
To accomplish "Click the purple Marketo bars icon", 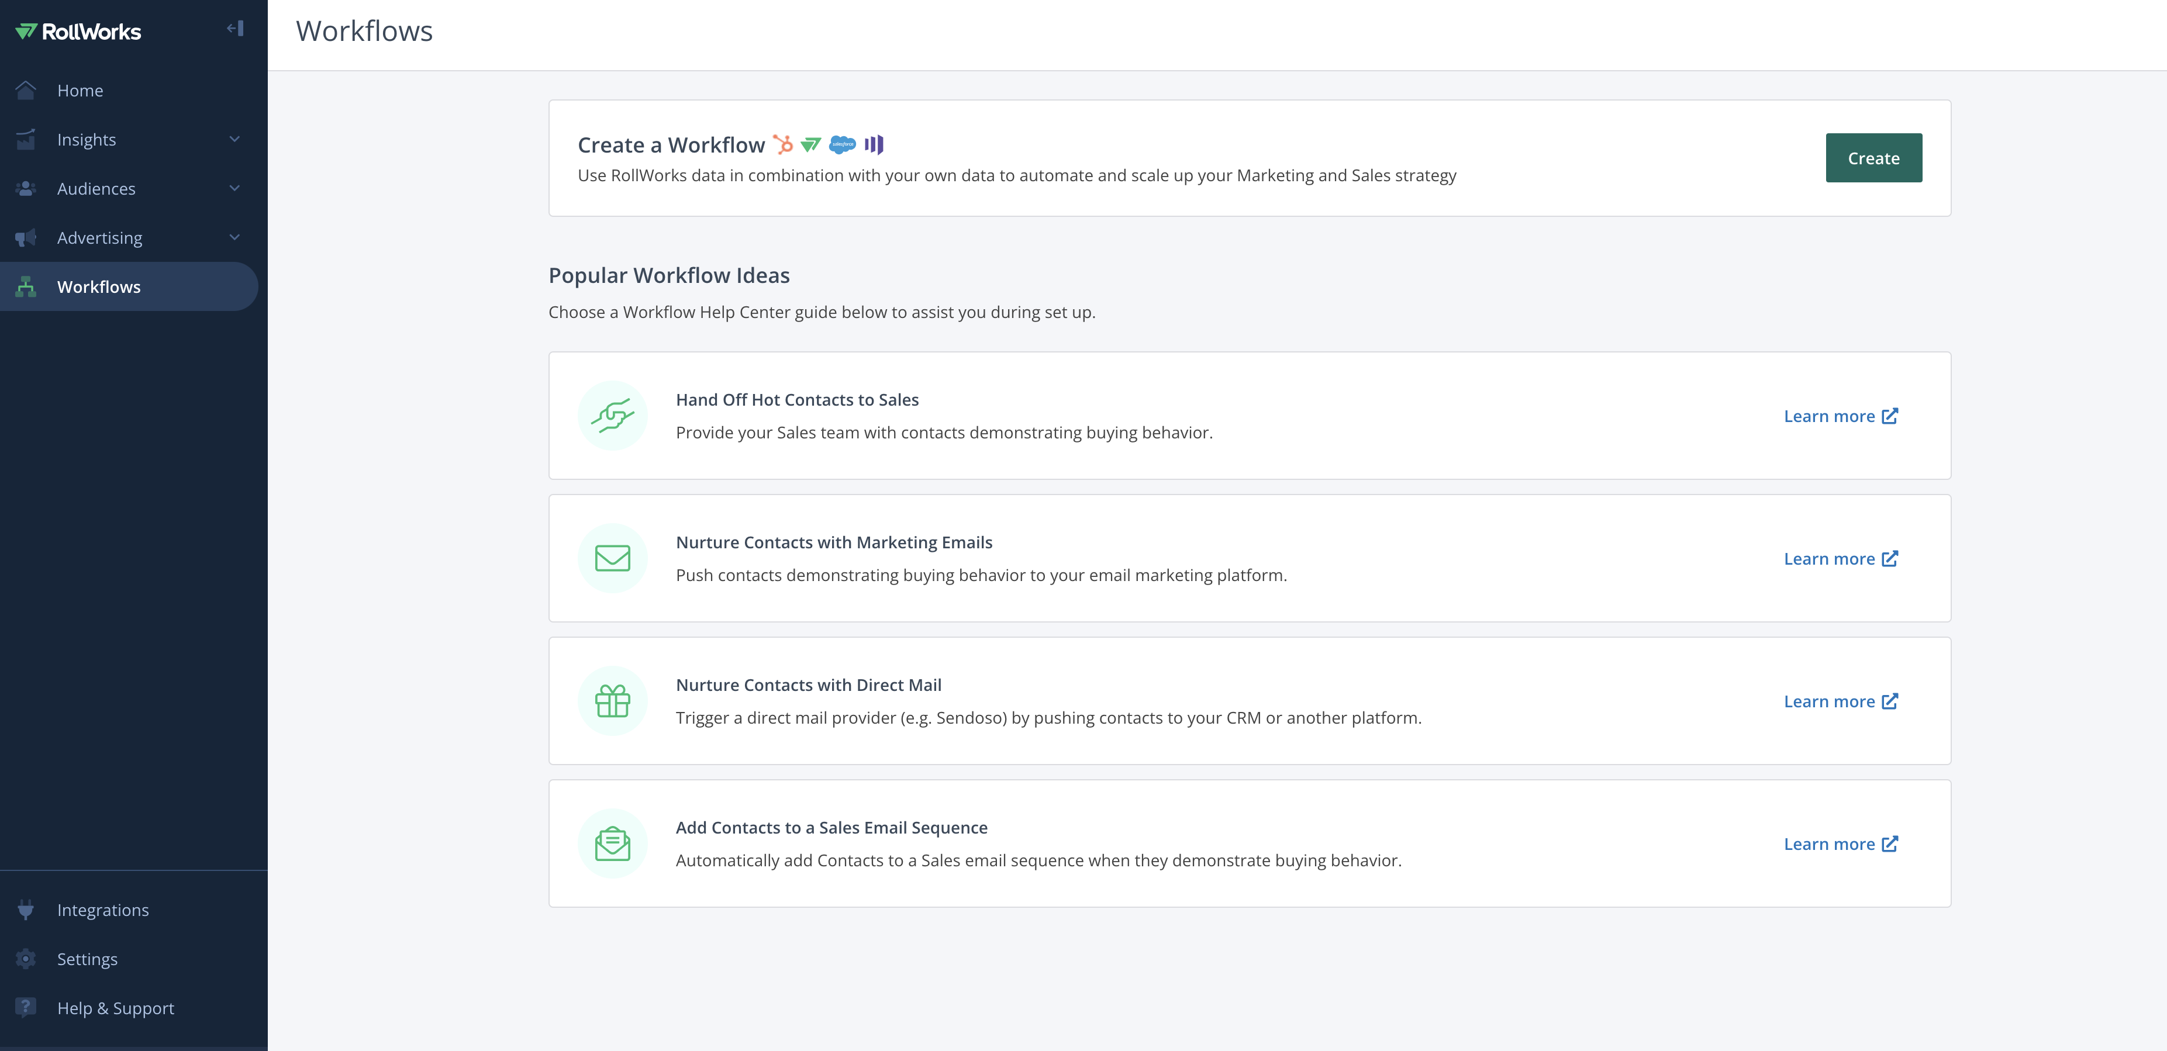I will pos(874,144).
